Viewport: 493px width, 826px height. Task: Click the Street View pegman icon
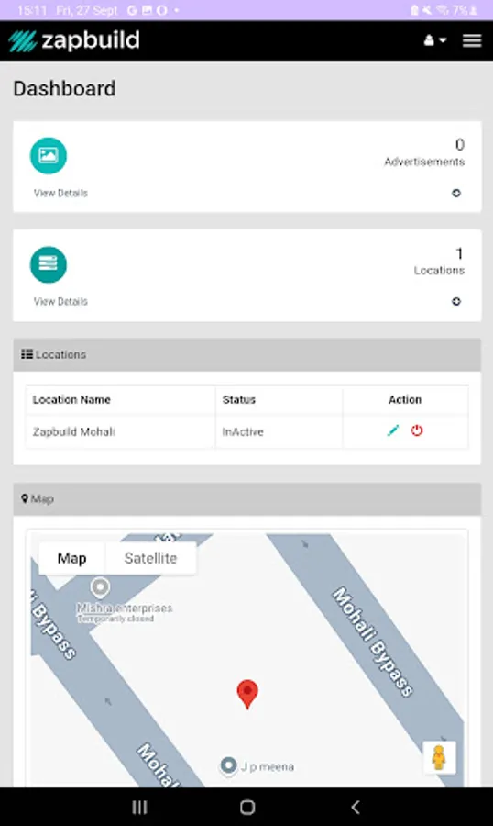(x=439, y=757)
